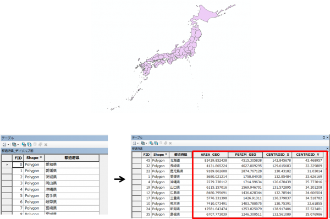
Task: Click Delete Selected icon in ディゾルブ前 table
Action: click(46, 145)
